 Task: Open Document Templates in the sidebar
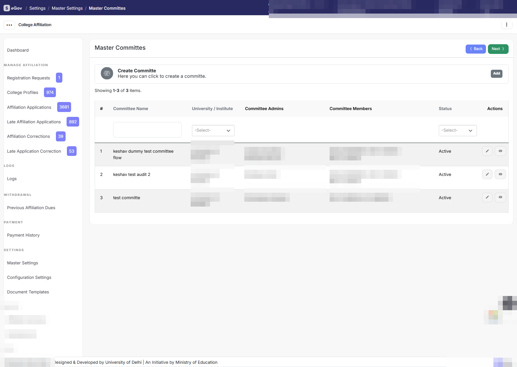pyautogui.click(x=28, y=292)
